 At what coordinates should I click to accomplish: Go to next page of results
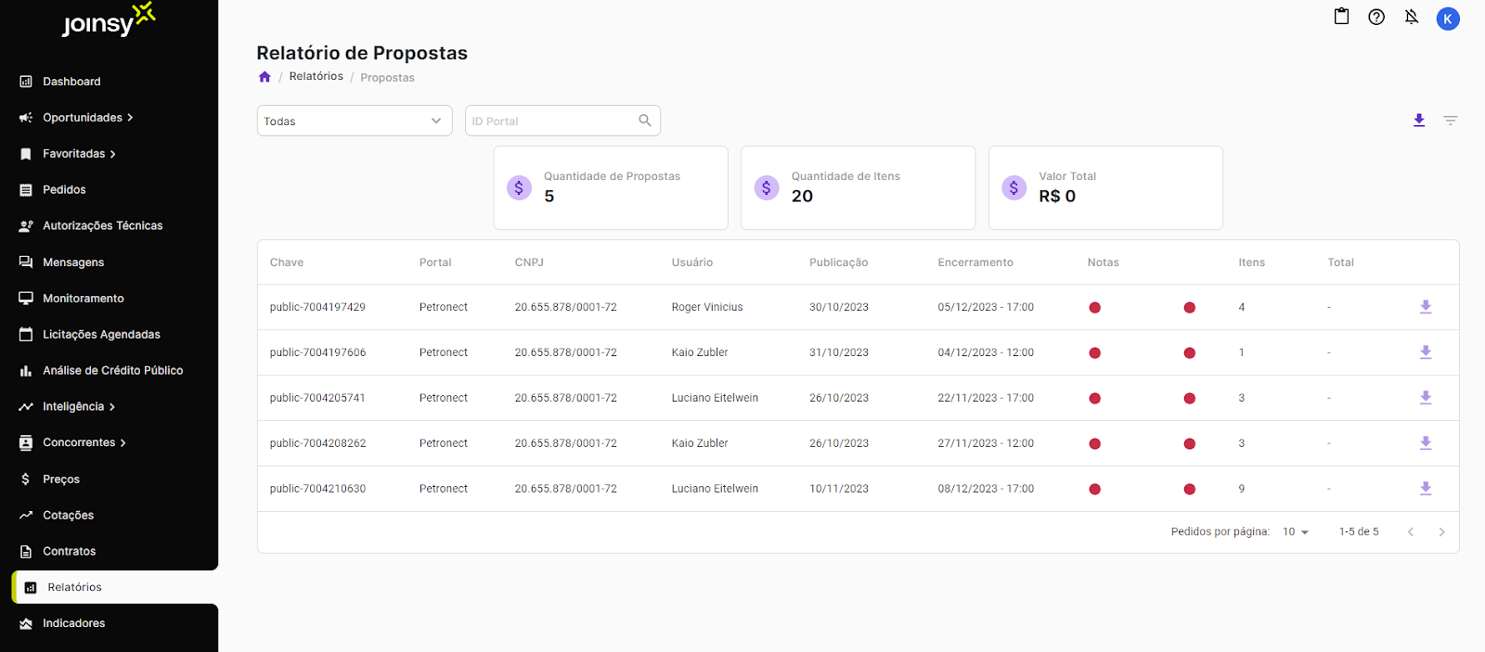coord(1441,532)
